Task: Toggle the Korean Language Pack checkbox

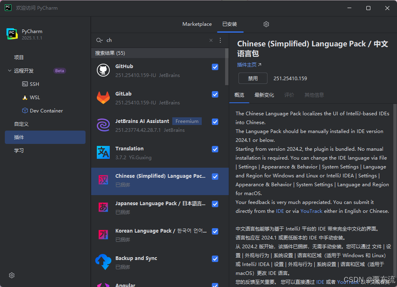Action: [215, 231]
